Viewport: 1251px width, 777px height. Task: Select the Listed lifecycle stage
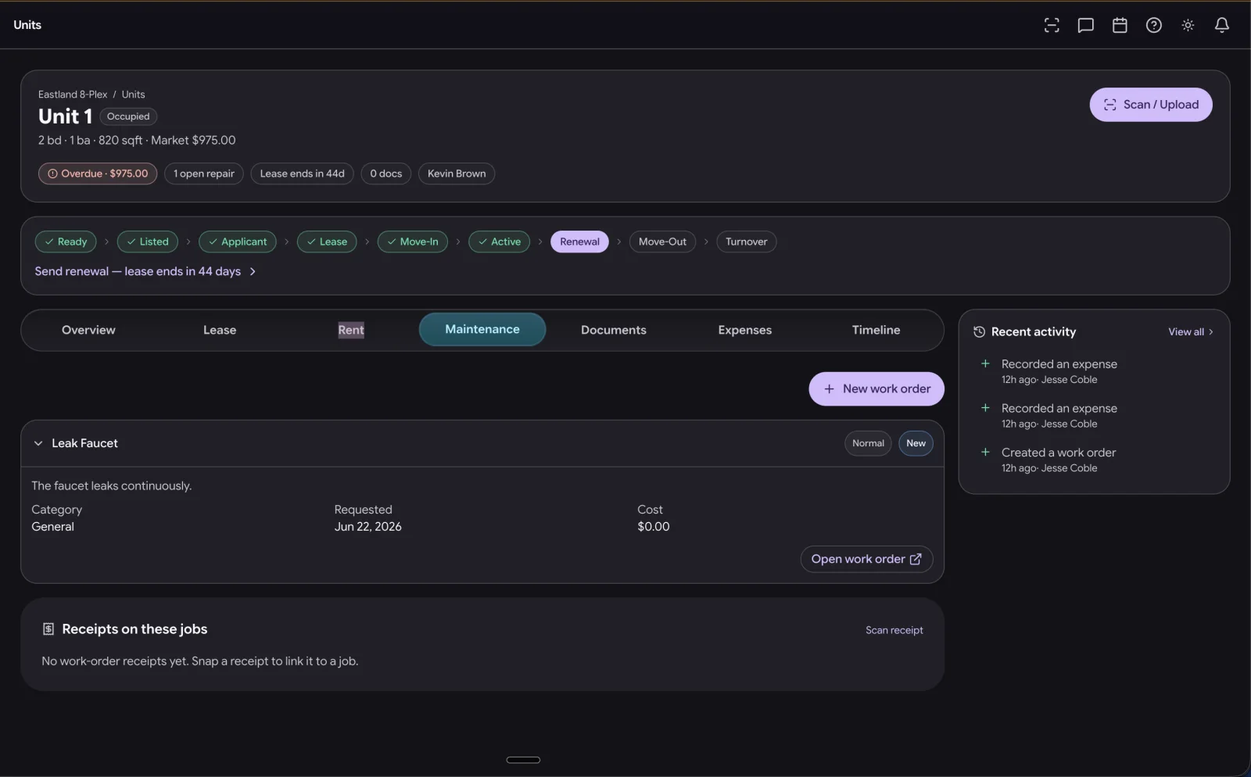click(148, 242)
